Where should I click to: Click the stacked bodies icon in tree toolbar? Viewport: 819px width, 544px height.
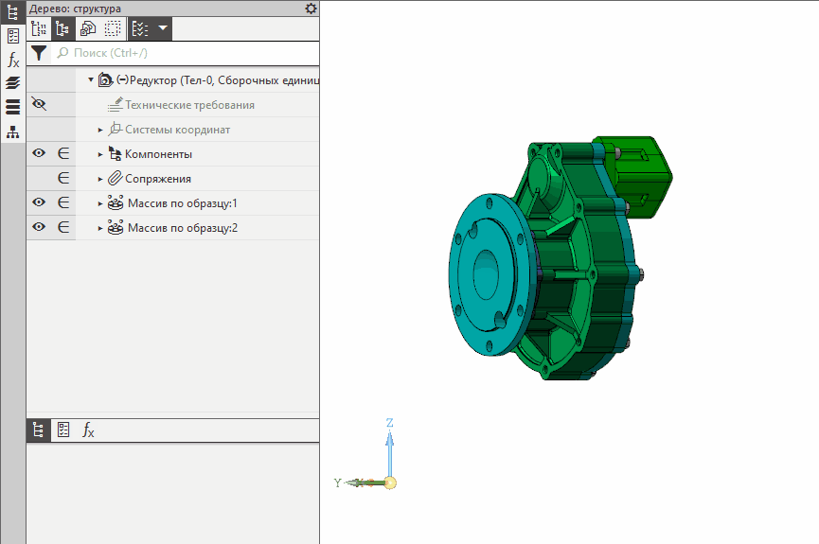click(x=88, y=28)
